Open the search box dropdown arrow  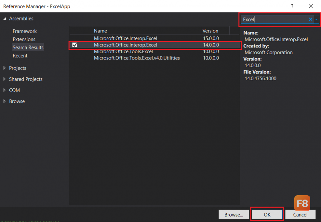[x=316, y=19]
